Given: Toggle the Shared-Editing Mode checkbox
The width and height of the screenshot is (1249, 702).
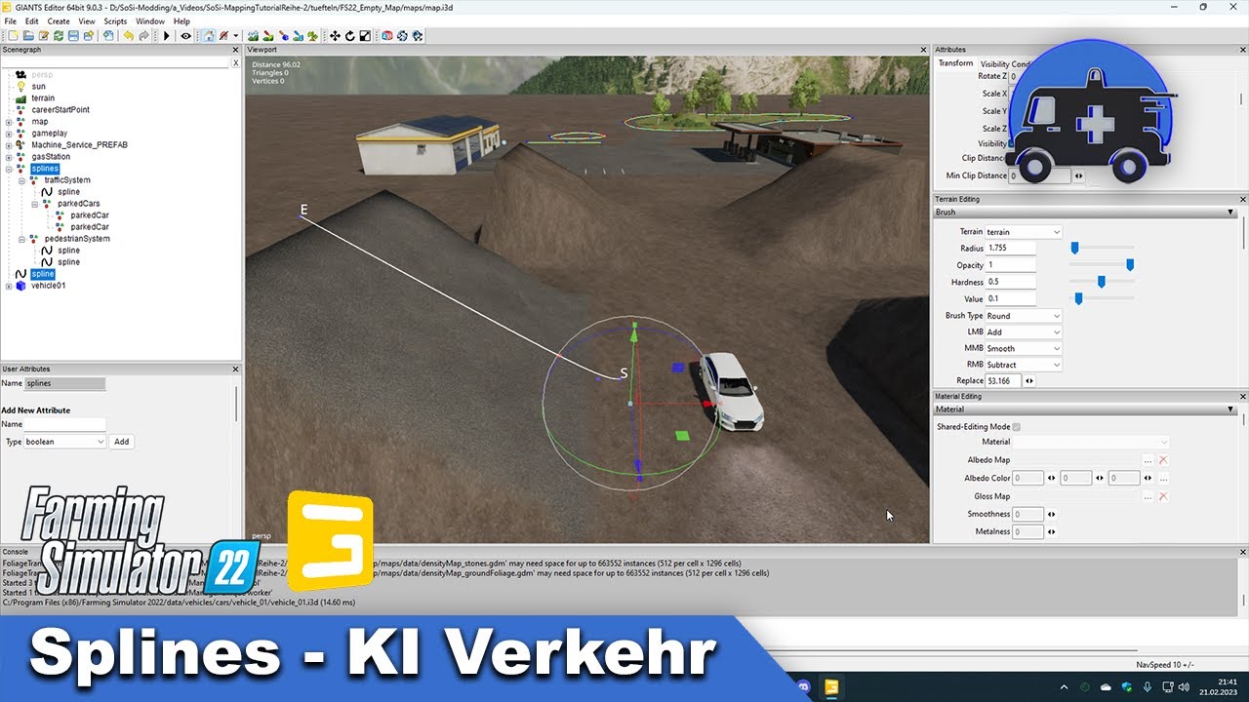Looking at the screenshot, I should pos(1017,427).
